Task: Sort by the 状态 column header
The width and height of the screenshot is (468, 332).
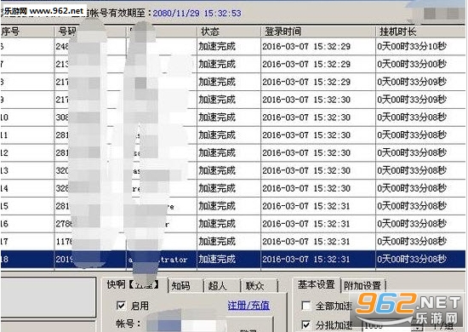Action: pos(229,31)
